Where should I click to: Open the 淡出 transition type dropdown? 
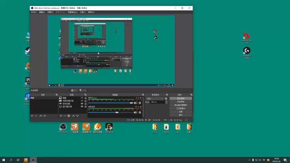[x=155, y=99]
